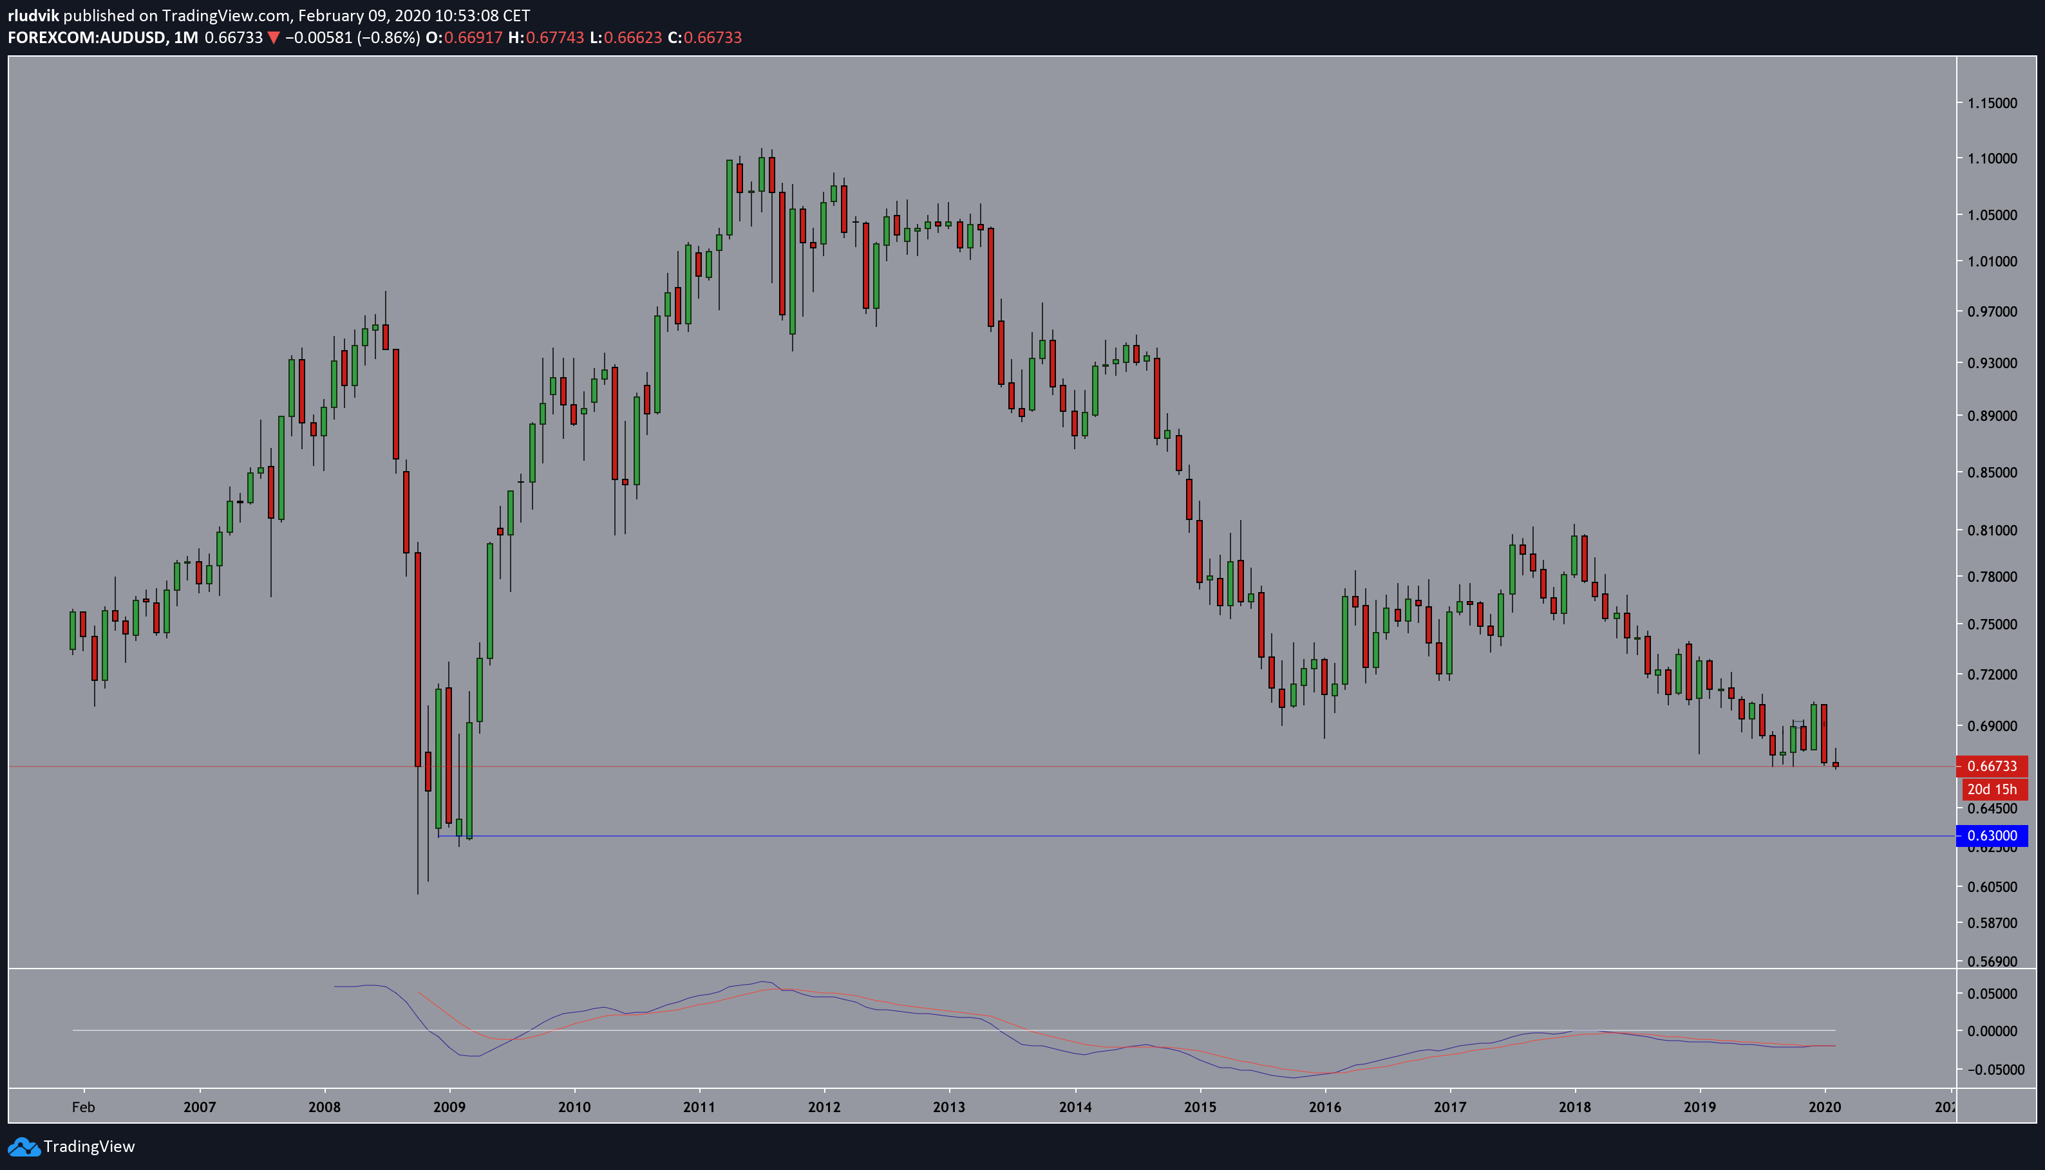This screenshot has width=2045, height=1170.
Task: Click the 0.72000 price axis label
Action: 1992,674
